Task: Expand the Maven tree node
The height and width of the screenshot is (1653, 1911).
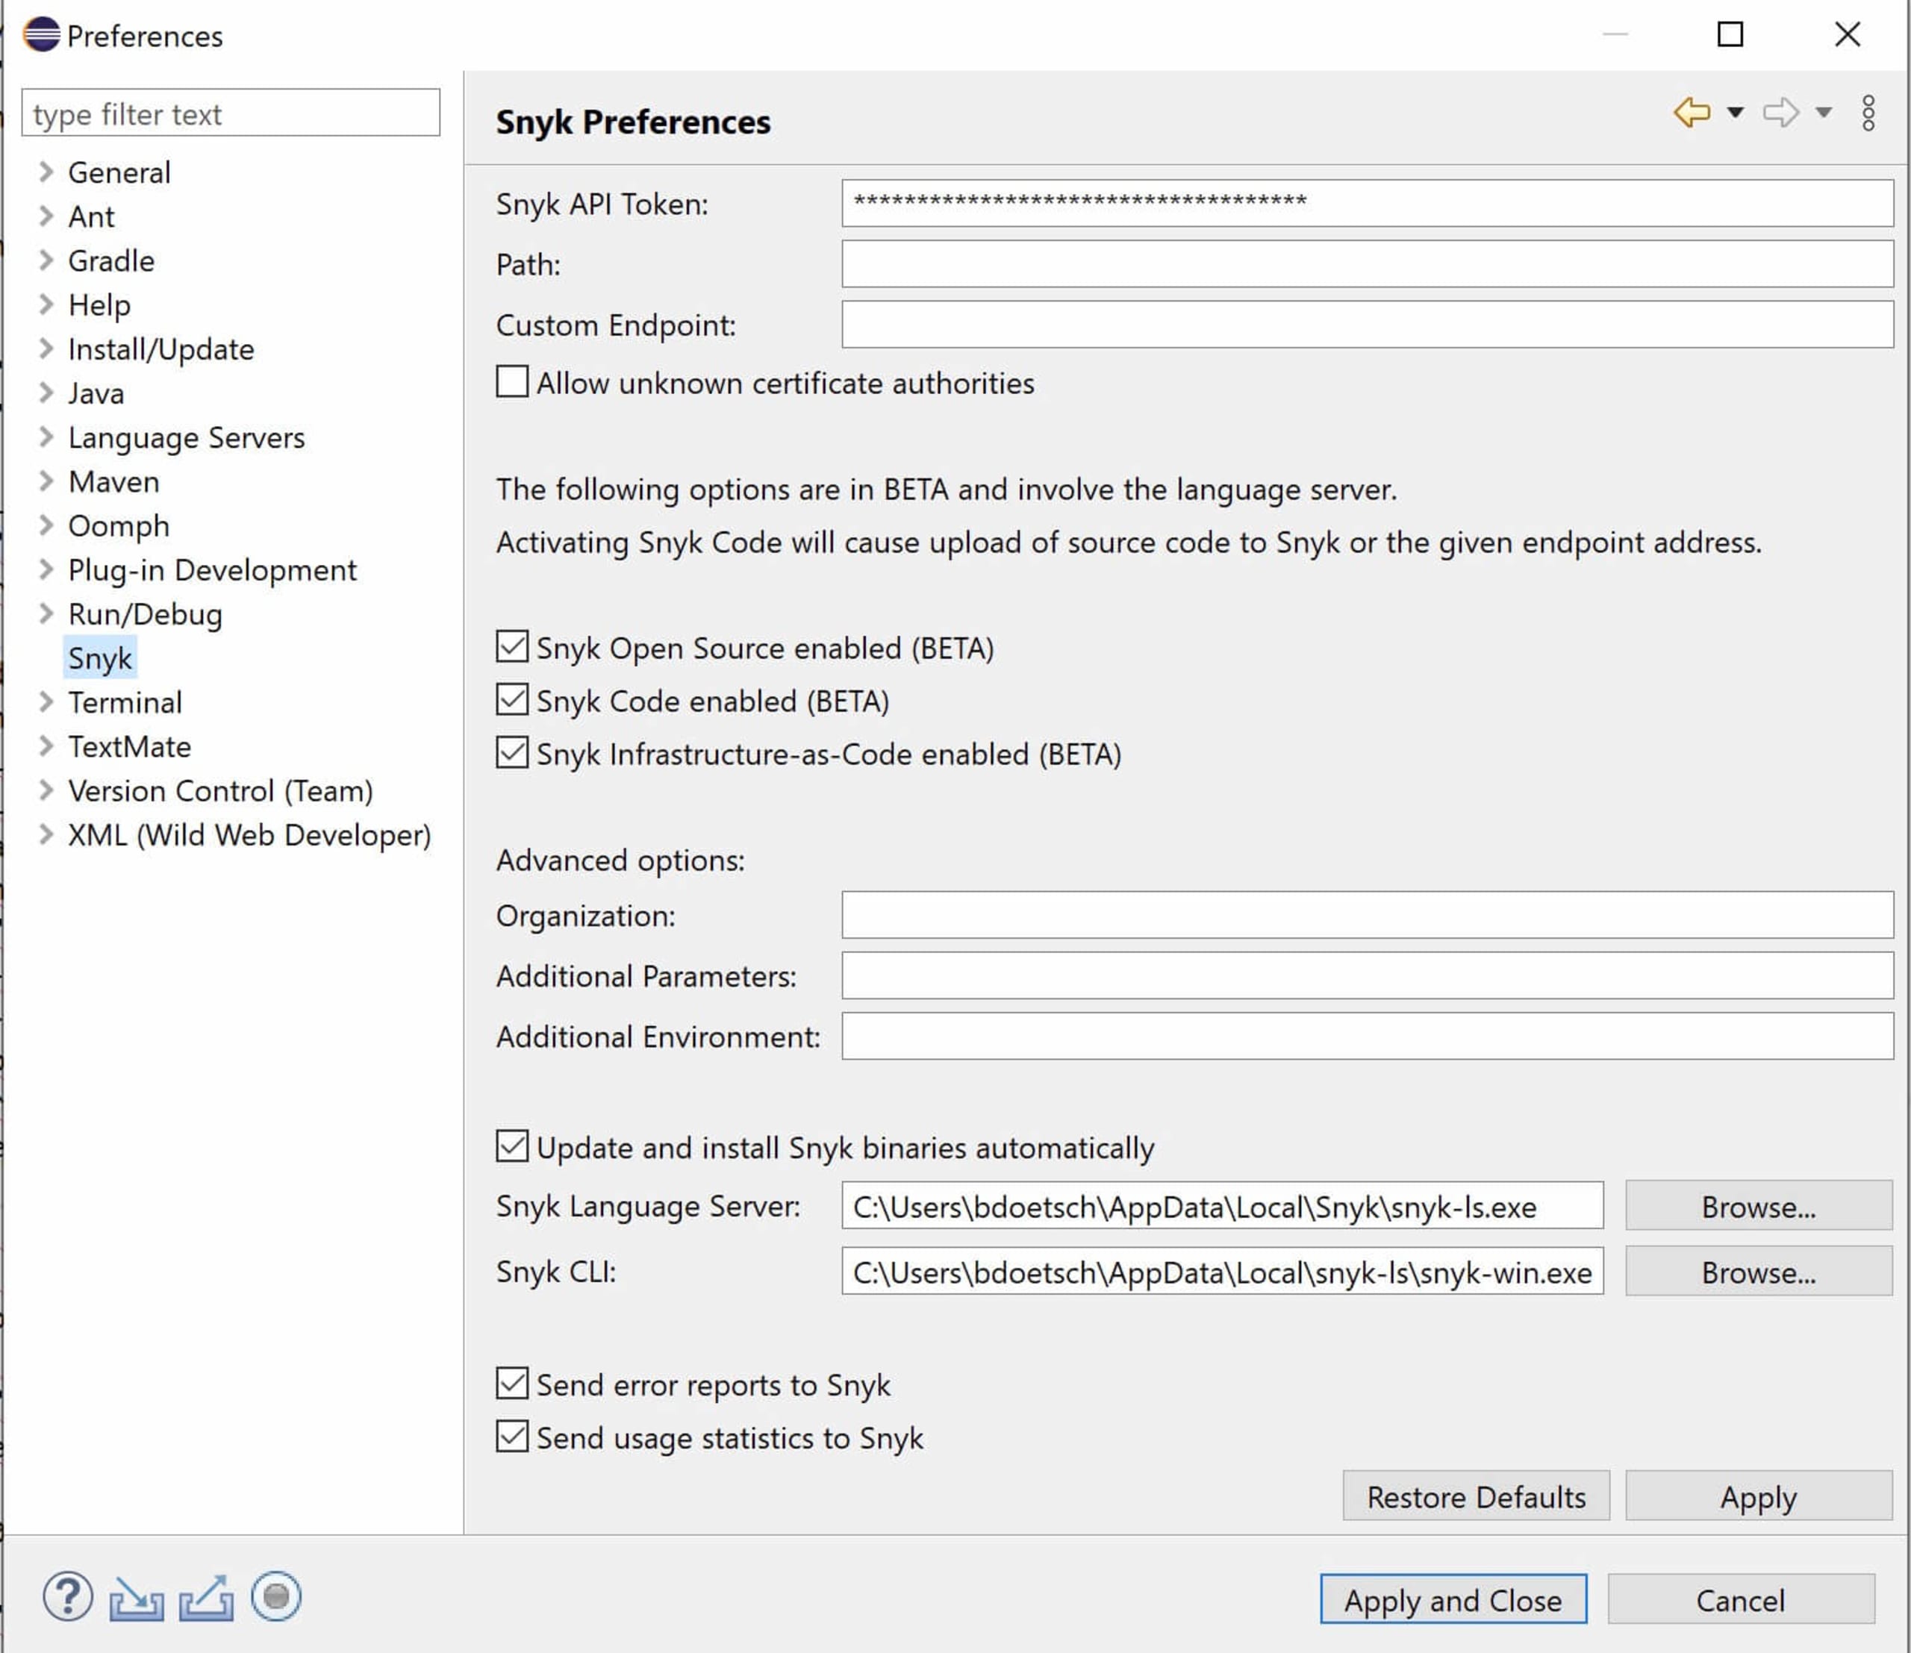Action: 46,481
